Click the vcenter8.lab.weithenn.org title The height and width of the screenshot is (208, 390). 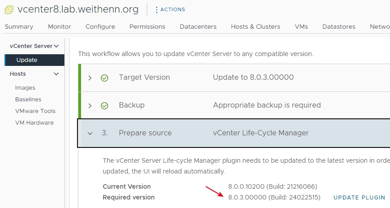78,9
